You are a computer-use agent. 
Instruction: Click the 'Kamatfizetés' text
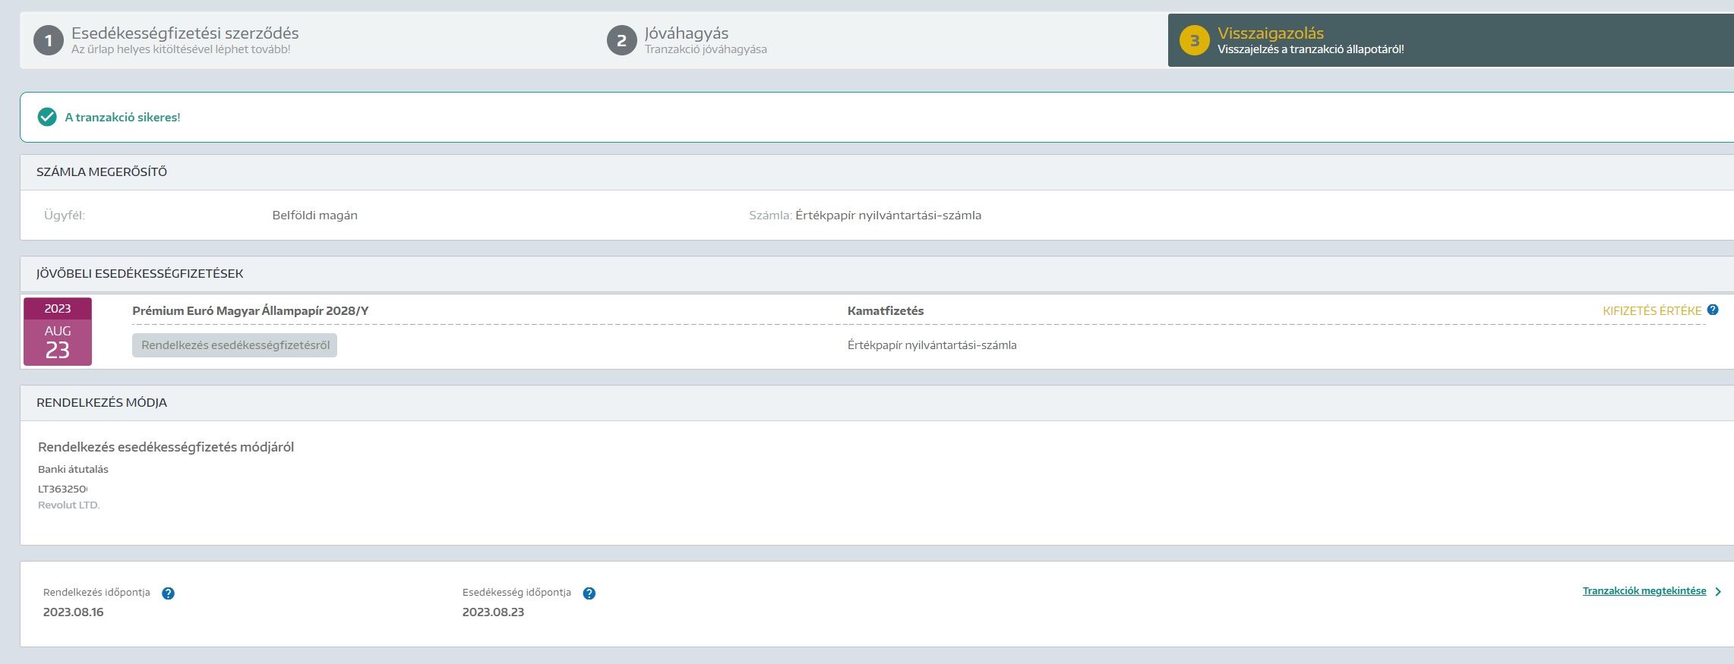(x=886, y=311)
